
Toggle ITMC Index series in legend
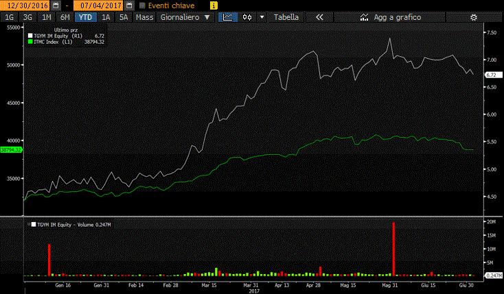(x=30, y=42)
